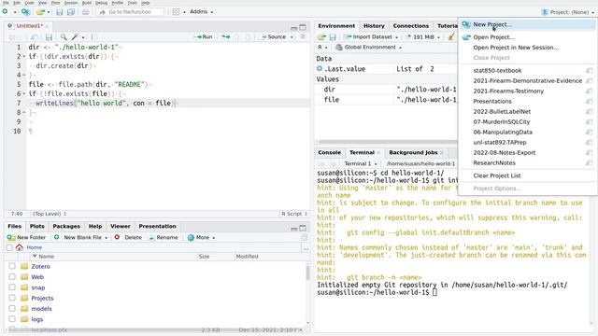Click the ellipsis go-to-directory button in Files
The image size is (598, 336).
coord(306,248)
